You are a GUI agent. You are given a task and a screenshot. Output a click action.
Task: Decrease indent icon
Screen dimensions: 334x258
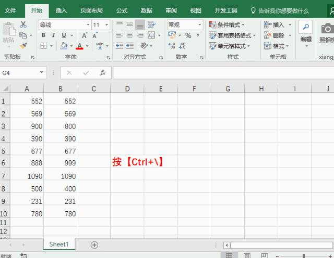tap(120, 46)
